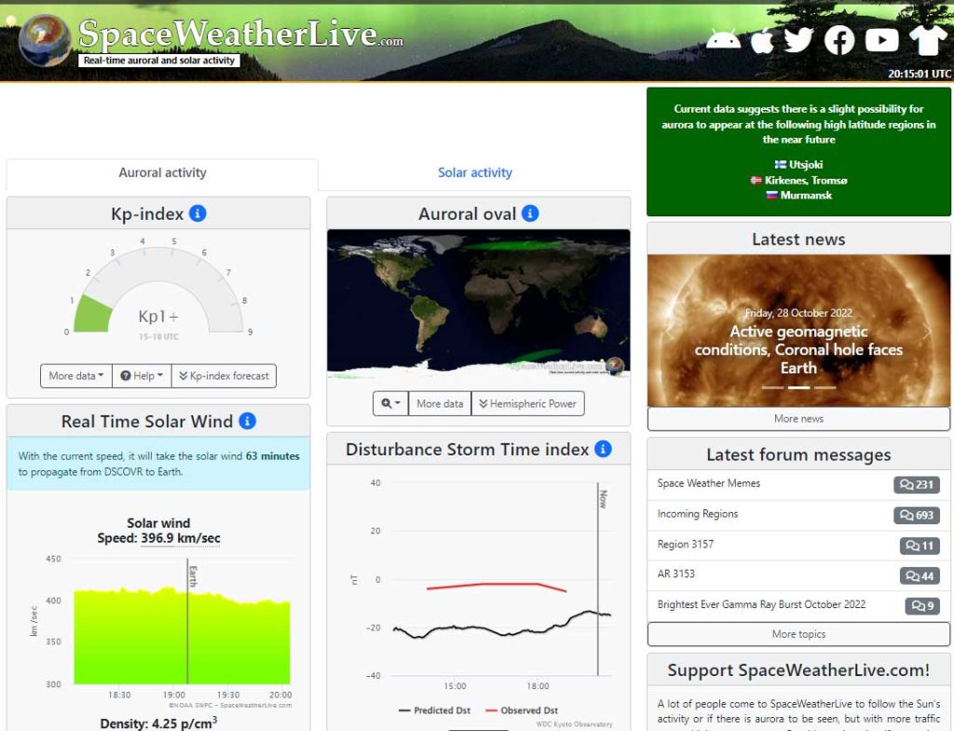Click the Utsjoki aurora location

(798, 165)
